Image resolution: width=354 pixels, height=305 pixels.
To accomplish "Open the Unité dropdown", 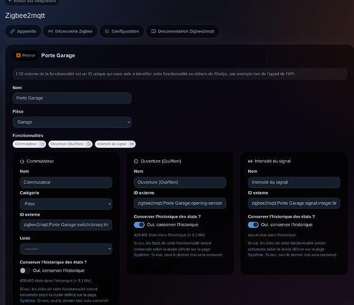I will (66, 249).
